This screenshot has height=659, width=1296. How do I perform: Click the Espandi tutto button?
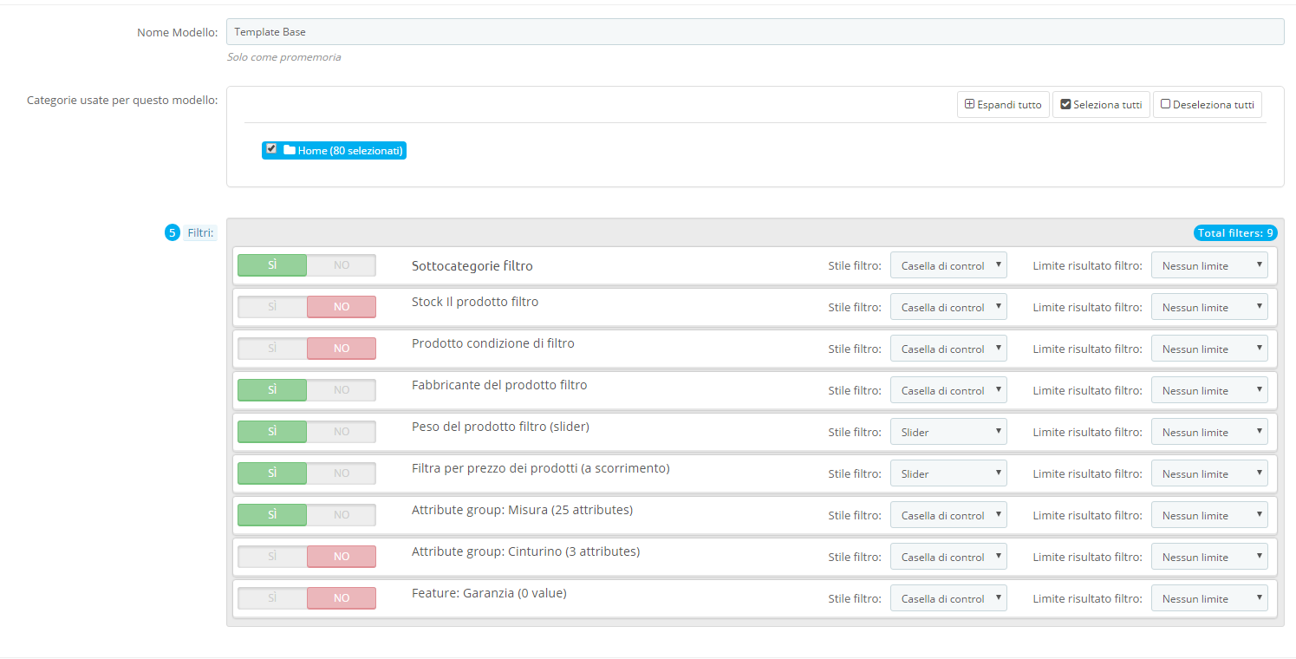(x=1003, y=104)
